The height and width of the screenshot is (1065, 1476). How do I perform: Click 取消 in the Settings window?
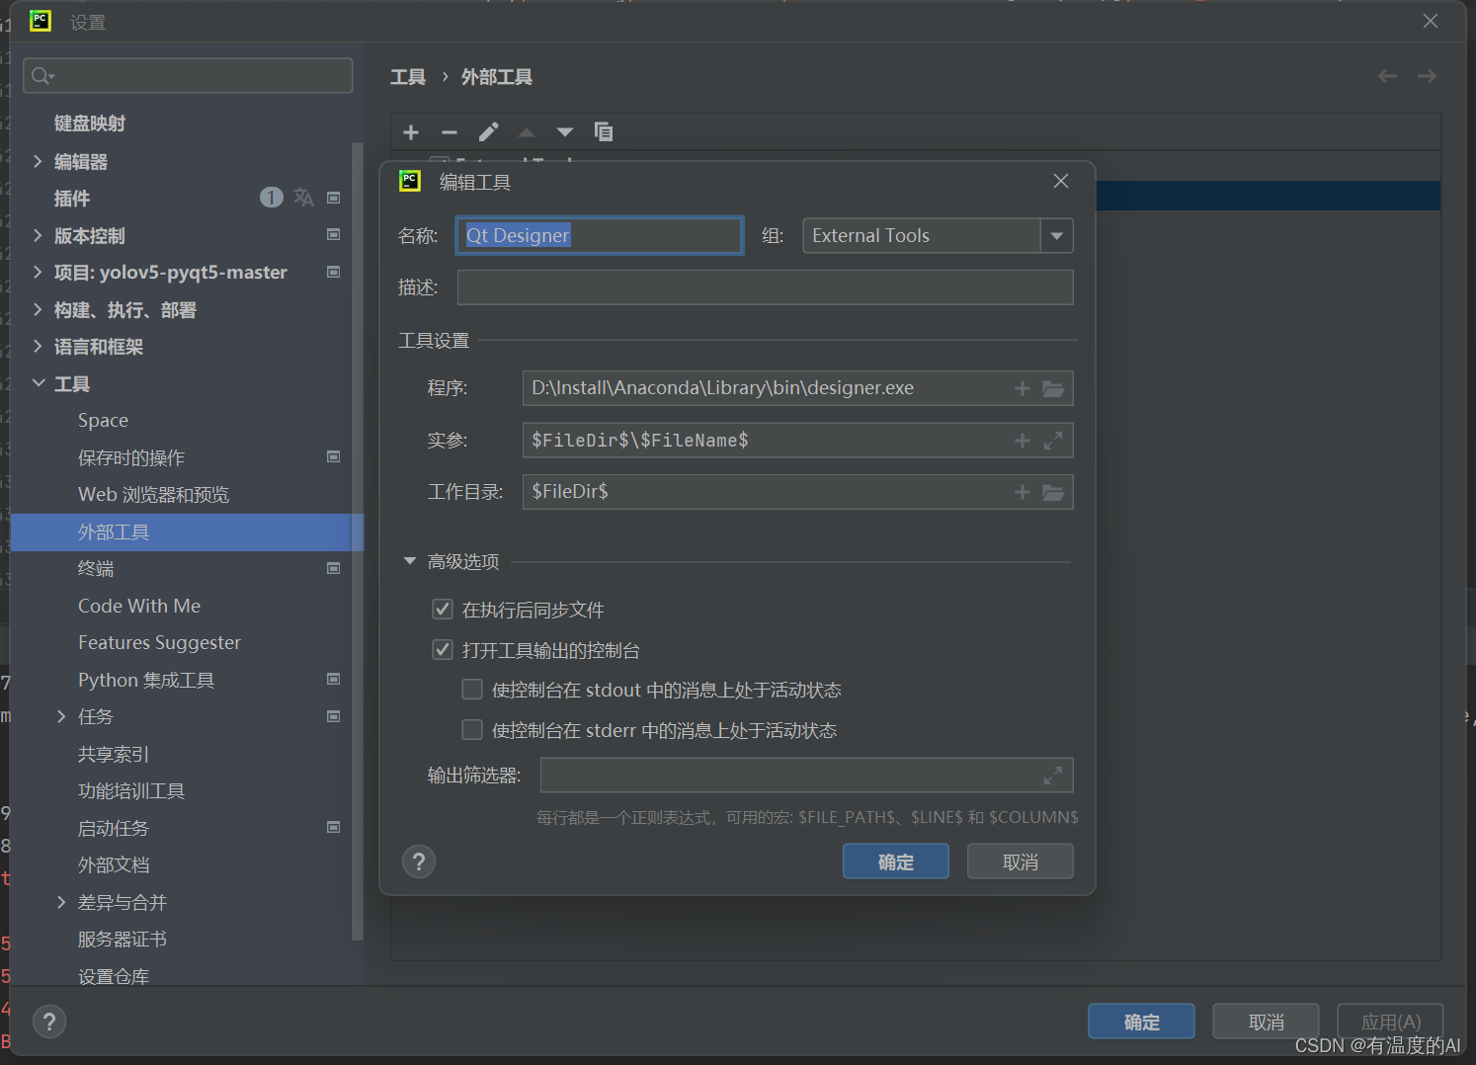(x=1266, y=1022)
